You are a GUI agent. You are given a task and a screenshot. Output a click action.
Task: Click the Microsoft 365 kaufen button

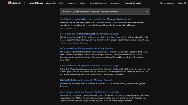click(x=133, y=3)
